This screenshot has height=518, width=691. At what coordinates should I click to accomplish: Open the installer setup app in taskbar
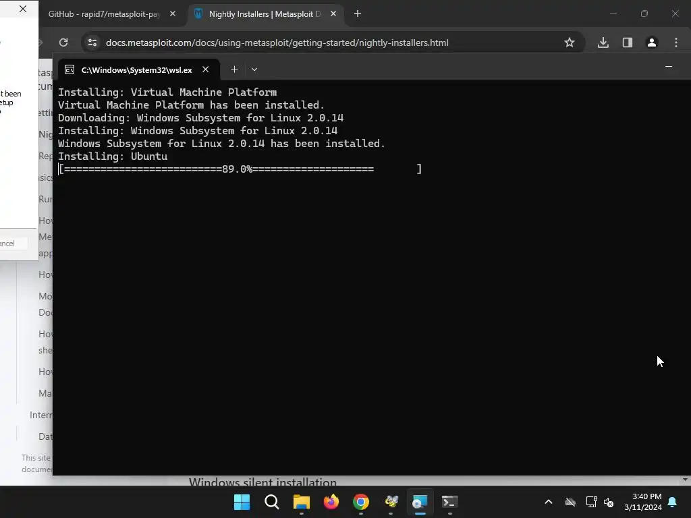tap(420, 502)
